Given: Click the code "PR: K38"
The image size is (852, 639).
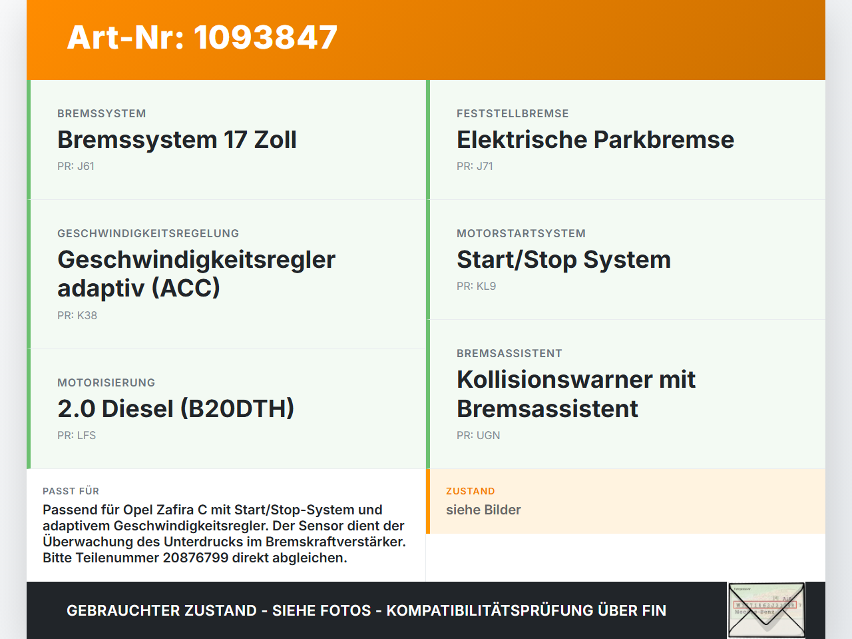Looking at the screenshot, I should coord(77,316).
